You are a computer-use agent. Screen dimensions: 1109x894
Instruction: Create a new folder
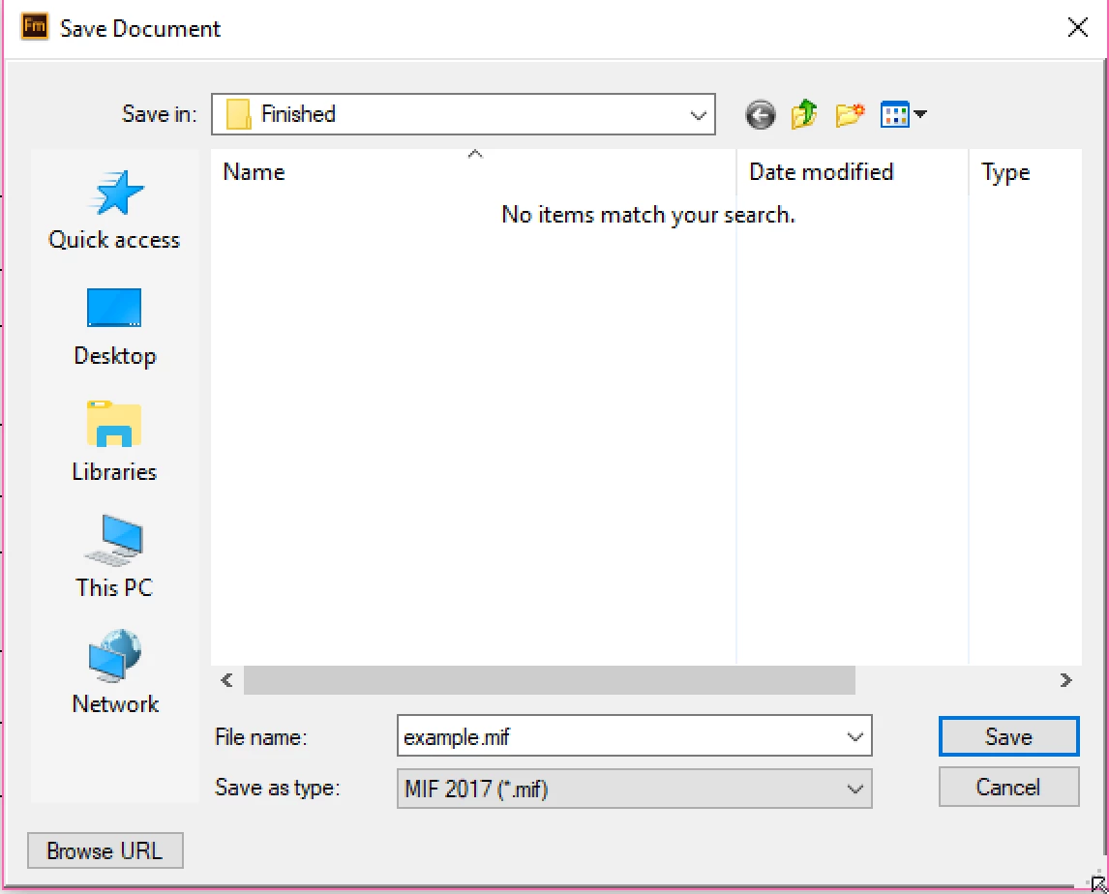850,114
